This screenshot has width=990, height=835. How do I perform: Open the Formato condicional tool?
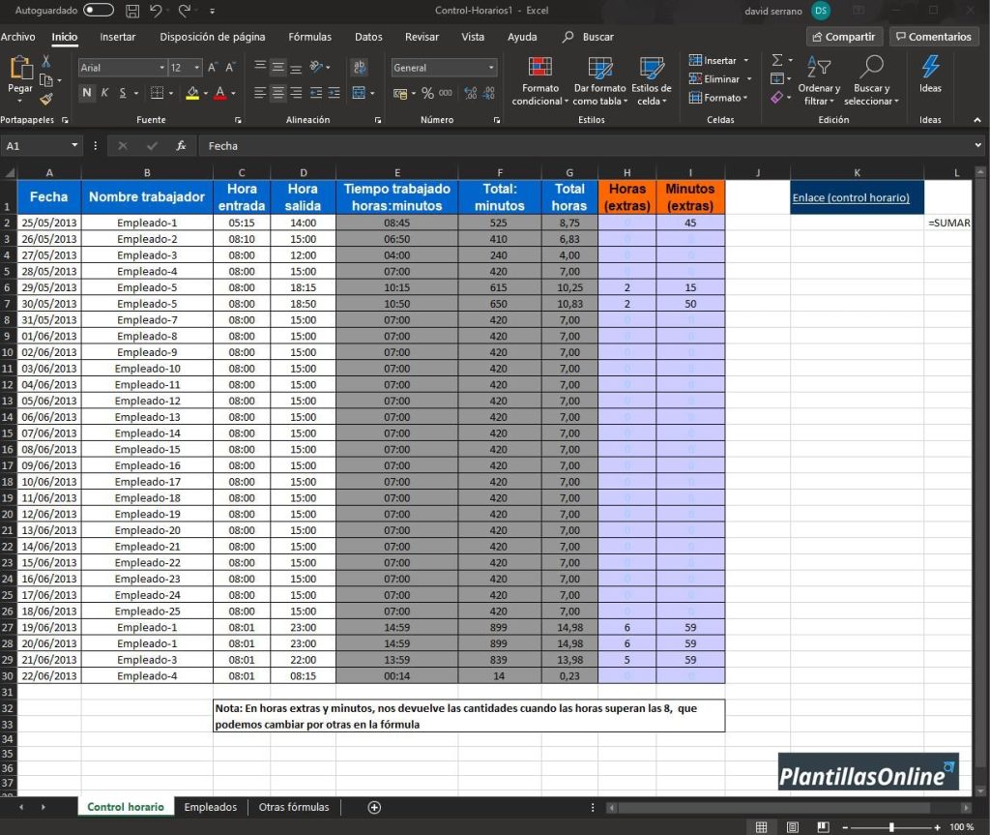[539, 81]
